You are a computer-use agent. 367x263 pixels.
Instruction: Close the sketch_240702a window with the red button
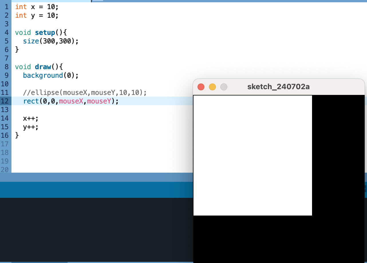(201, 87)
